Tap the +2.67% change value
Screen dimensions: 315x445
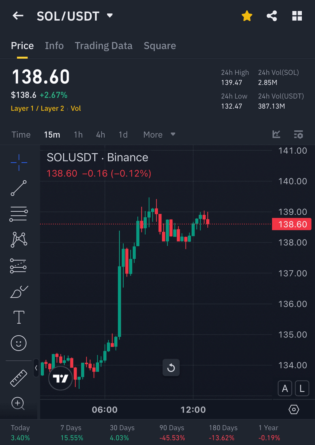[x=54, y=95]
